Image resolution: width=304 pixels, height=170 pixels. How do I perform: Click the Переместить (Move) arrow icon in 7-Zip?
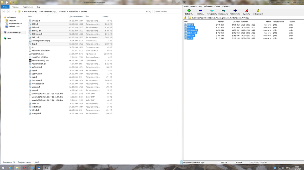point(235,11)
